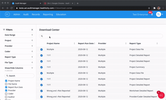Click the Provider/Coder Detailed Report cell
This screenshot has width=166, height=100.
point(143,97)
